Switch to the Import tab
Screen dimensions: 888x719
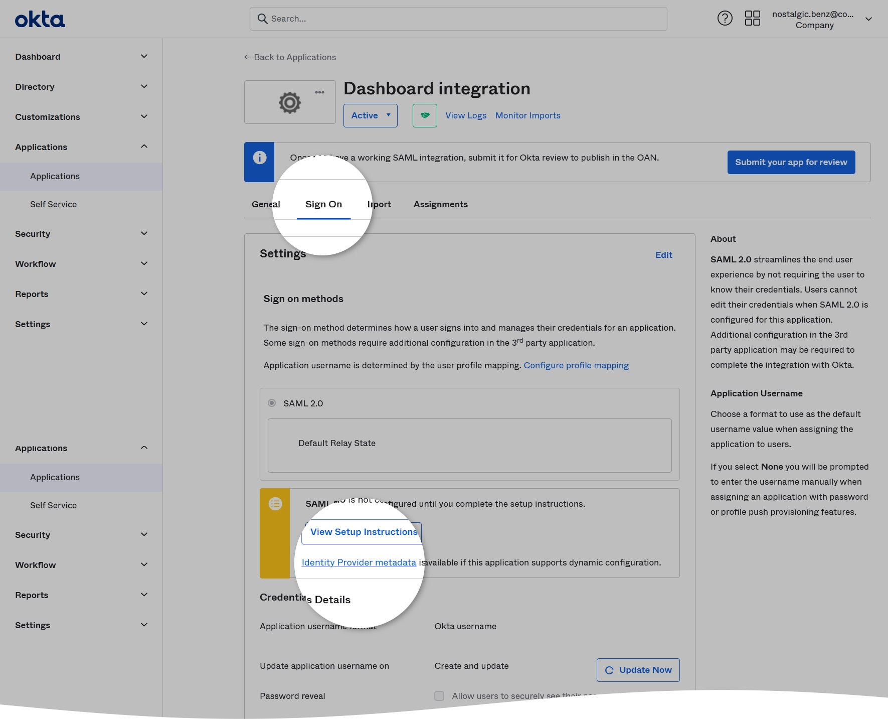pos(379,204)
